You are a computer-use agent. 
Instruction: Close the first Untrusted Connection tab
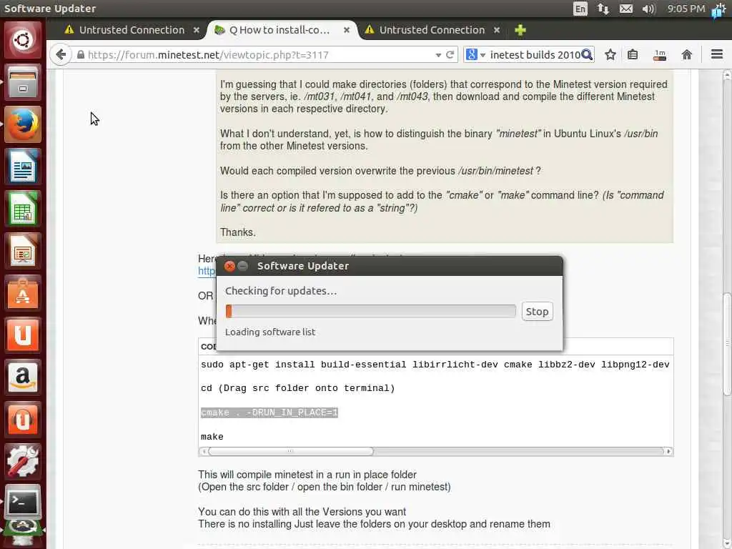coord(197,30)
